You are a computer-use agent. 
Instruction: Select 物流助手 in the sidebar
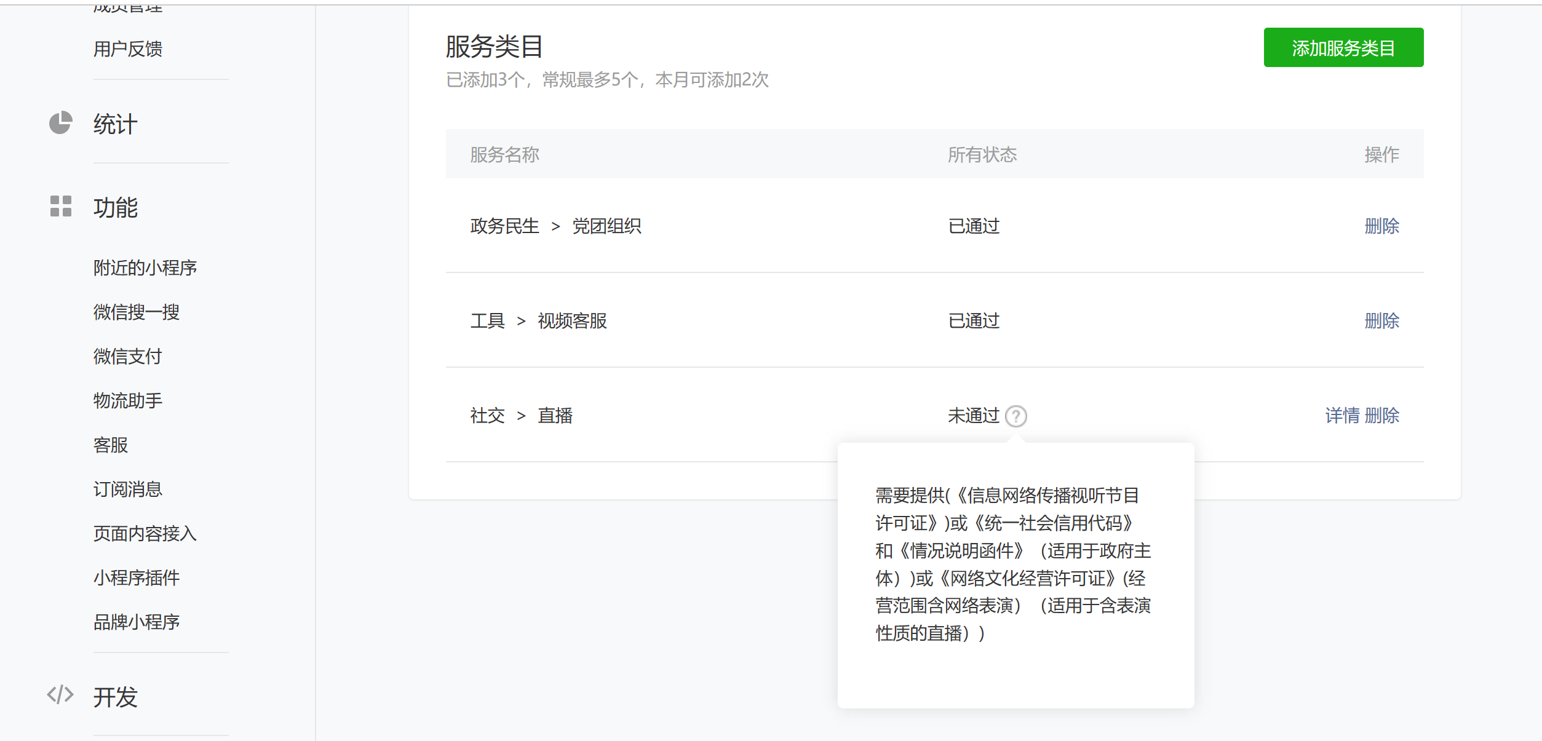coord(128,401)
